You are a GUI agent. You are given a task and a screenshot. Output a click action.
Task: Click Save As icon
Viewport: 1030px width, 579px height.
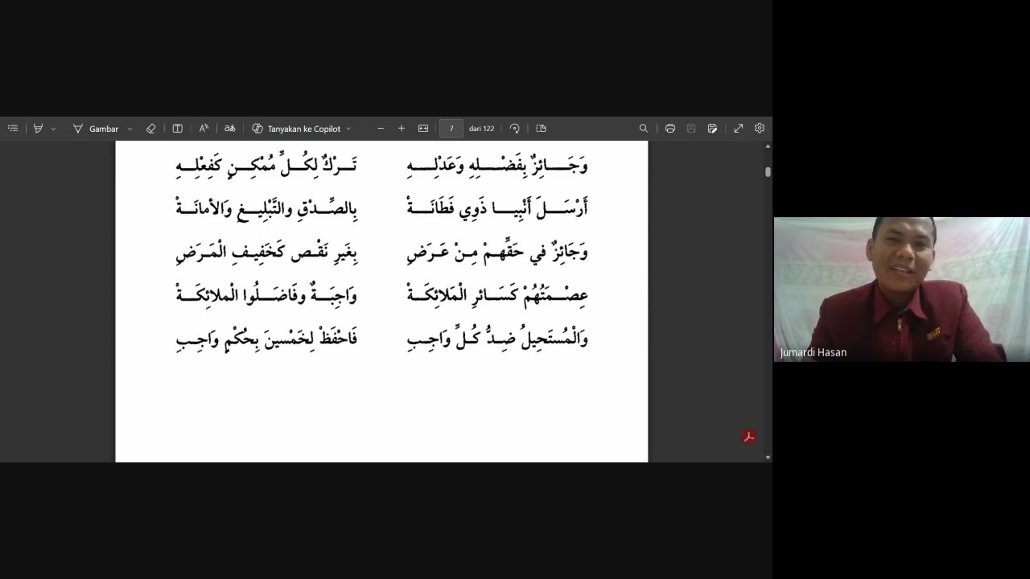[712, 129]
